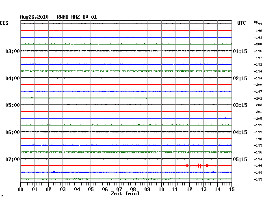The width and height of the screenshot is (264, 200).
Task: Click the DC offset value -192
Action: (258, 64)
